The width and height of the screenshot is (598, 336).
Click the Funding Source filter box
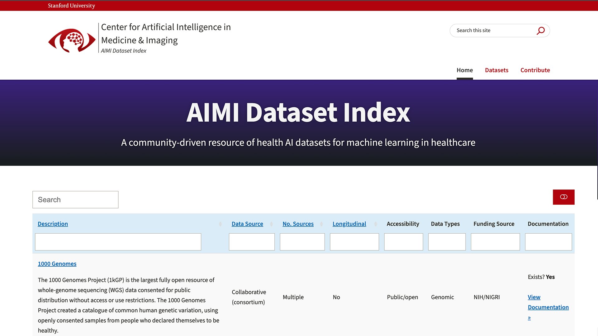(495, 242)
